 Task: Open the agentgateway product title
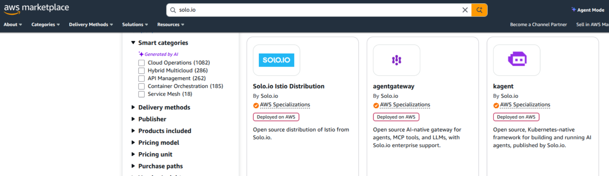point(393,86)
